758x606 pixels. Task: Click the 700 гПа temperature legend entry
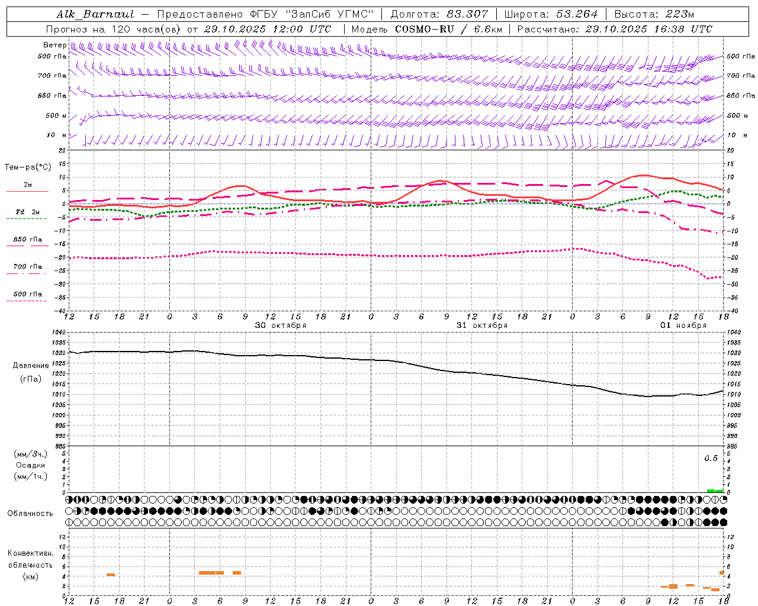tap(27, 267)
